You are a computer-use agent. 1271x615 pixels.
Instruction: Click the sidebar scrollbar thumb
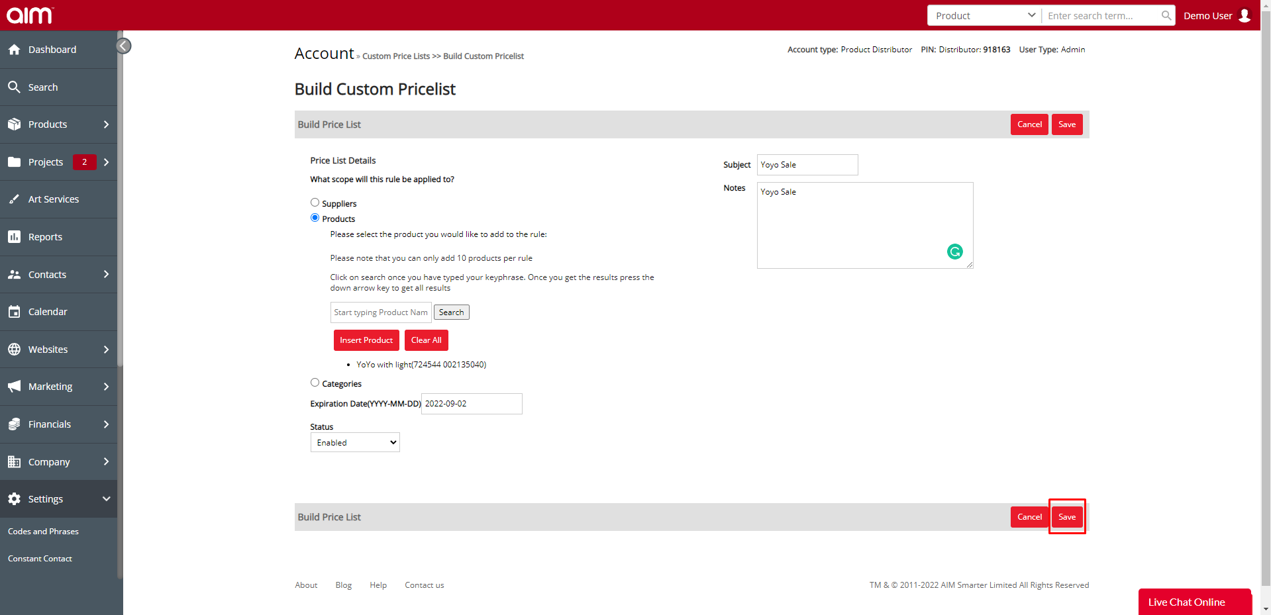coord(120,199)
